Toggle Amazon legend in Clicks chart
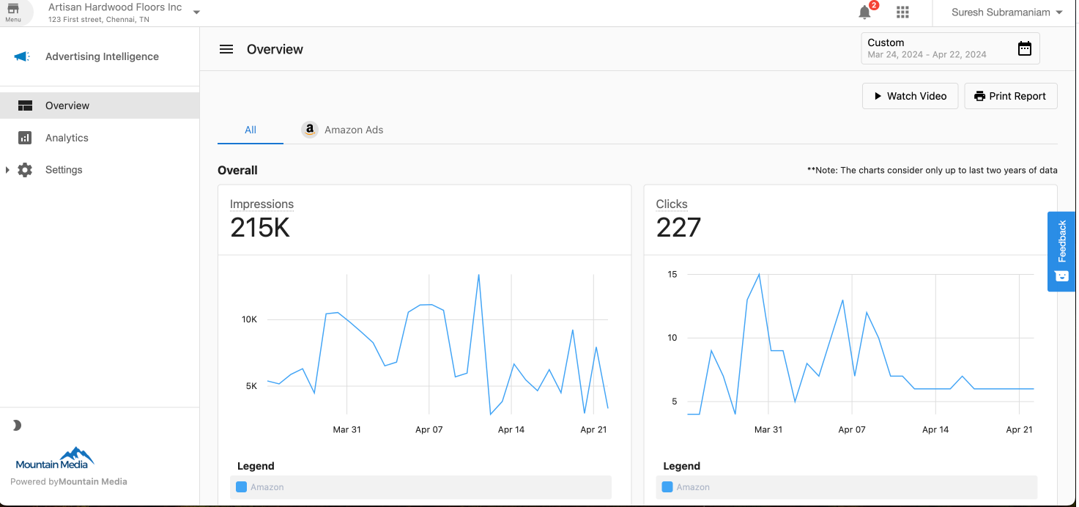 pos(686,487)
